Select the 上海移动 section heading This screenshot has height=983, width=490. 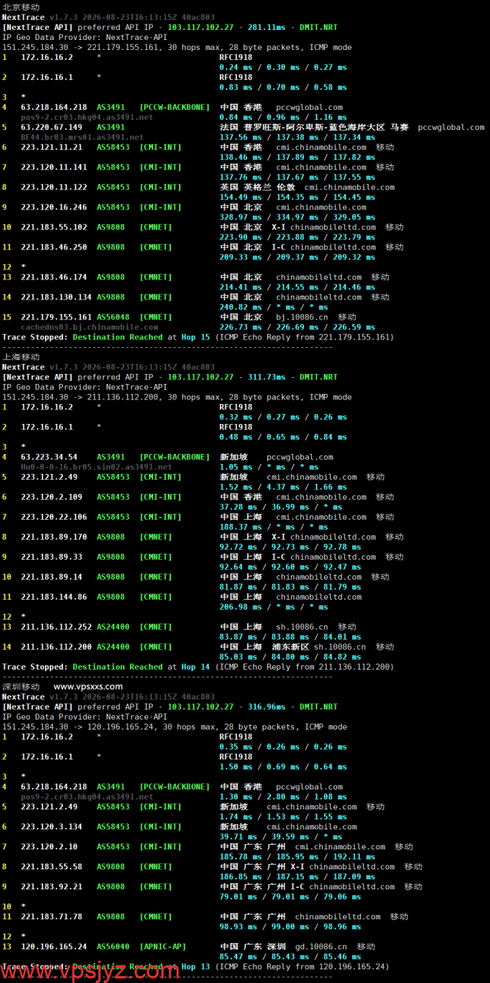(21, 356)
